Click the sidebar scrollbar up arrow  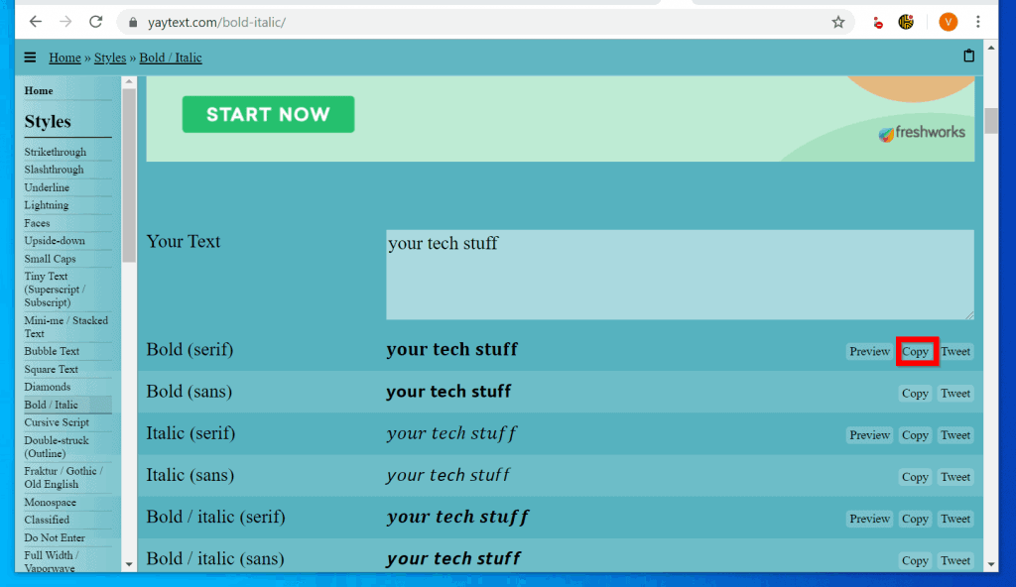pyautogui.click(x=129, y=81)
